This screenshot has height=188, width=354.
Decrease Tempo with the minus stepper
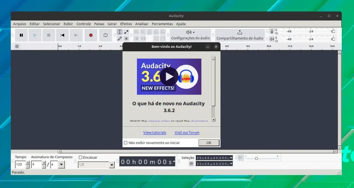(x=28, y=167)
